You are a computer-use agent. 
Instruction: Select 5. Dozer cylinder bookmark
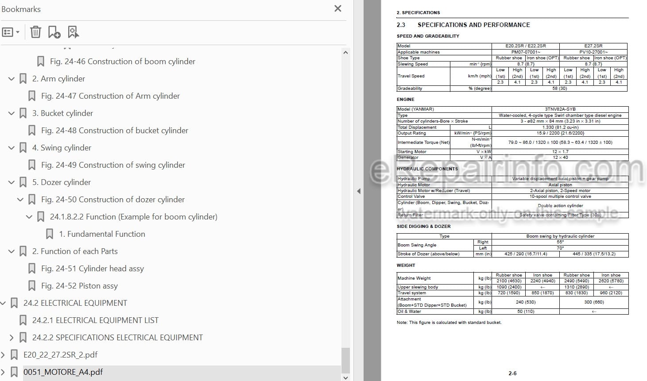click(62, 182)
